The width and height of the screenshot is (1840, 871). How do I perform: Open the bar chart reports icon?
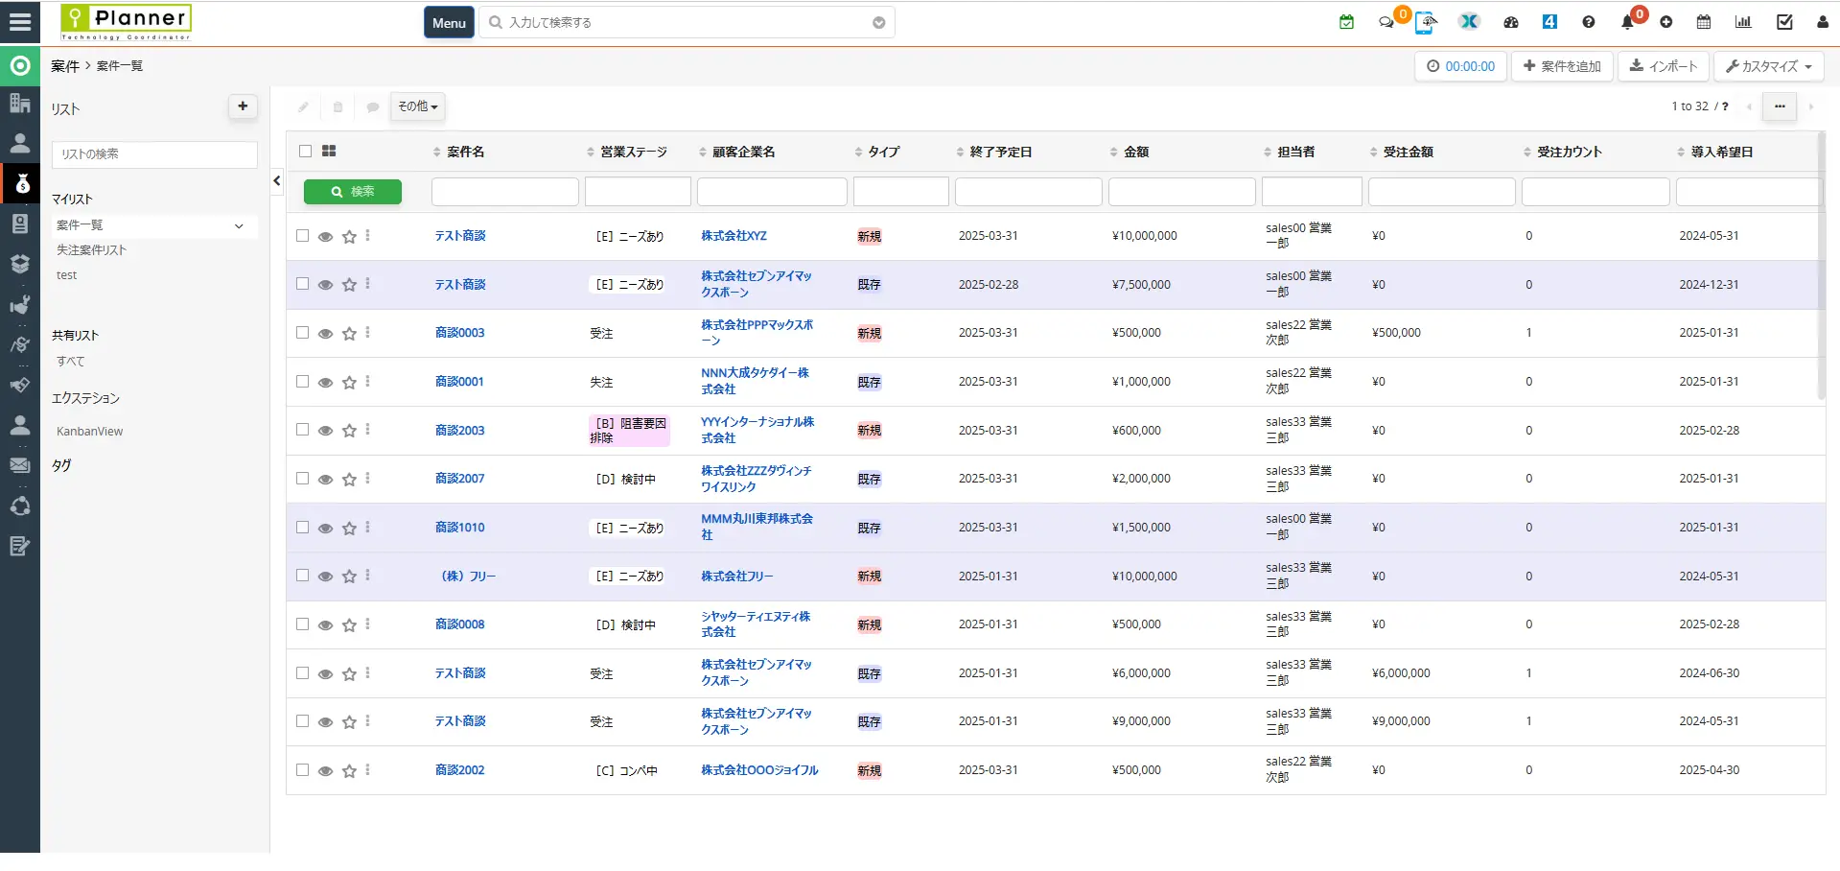click(x=1743, y=22)
